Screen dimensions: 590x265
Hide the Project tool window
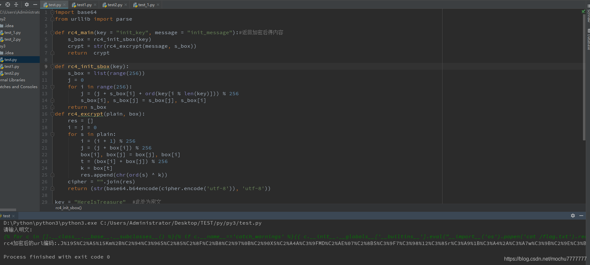(x=35, y=5)
